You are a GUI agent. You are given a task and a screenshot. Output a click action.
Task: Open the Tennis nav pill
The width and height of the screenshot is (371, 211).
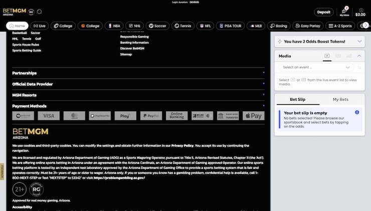click(182, 26)
